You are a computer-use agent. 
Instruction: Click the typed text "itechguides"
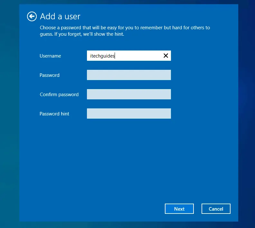(102, 56)
